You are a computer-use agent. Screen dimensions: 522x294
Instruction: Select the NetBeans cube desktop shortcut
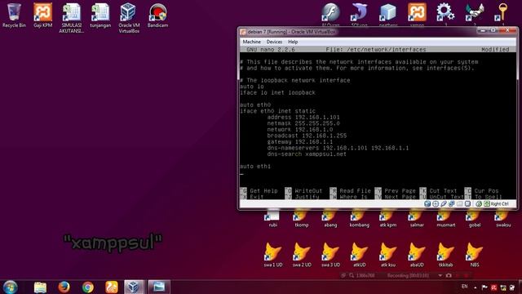[388, 15]
